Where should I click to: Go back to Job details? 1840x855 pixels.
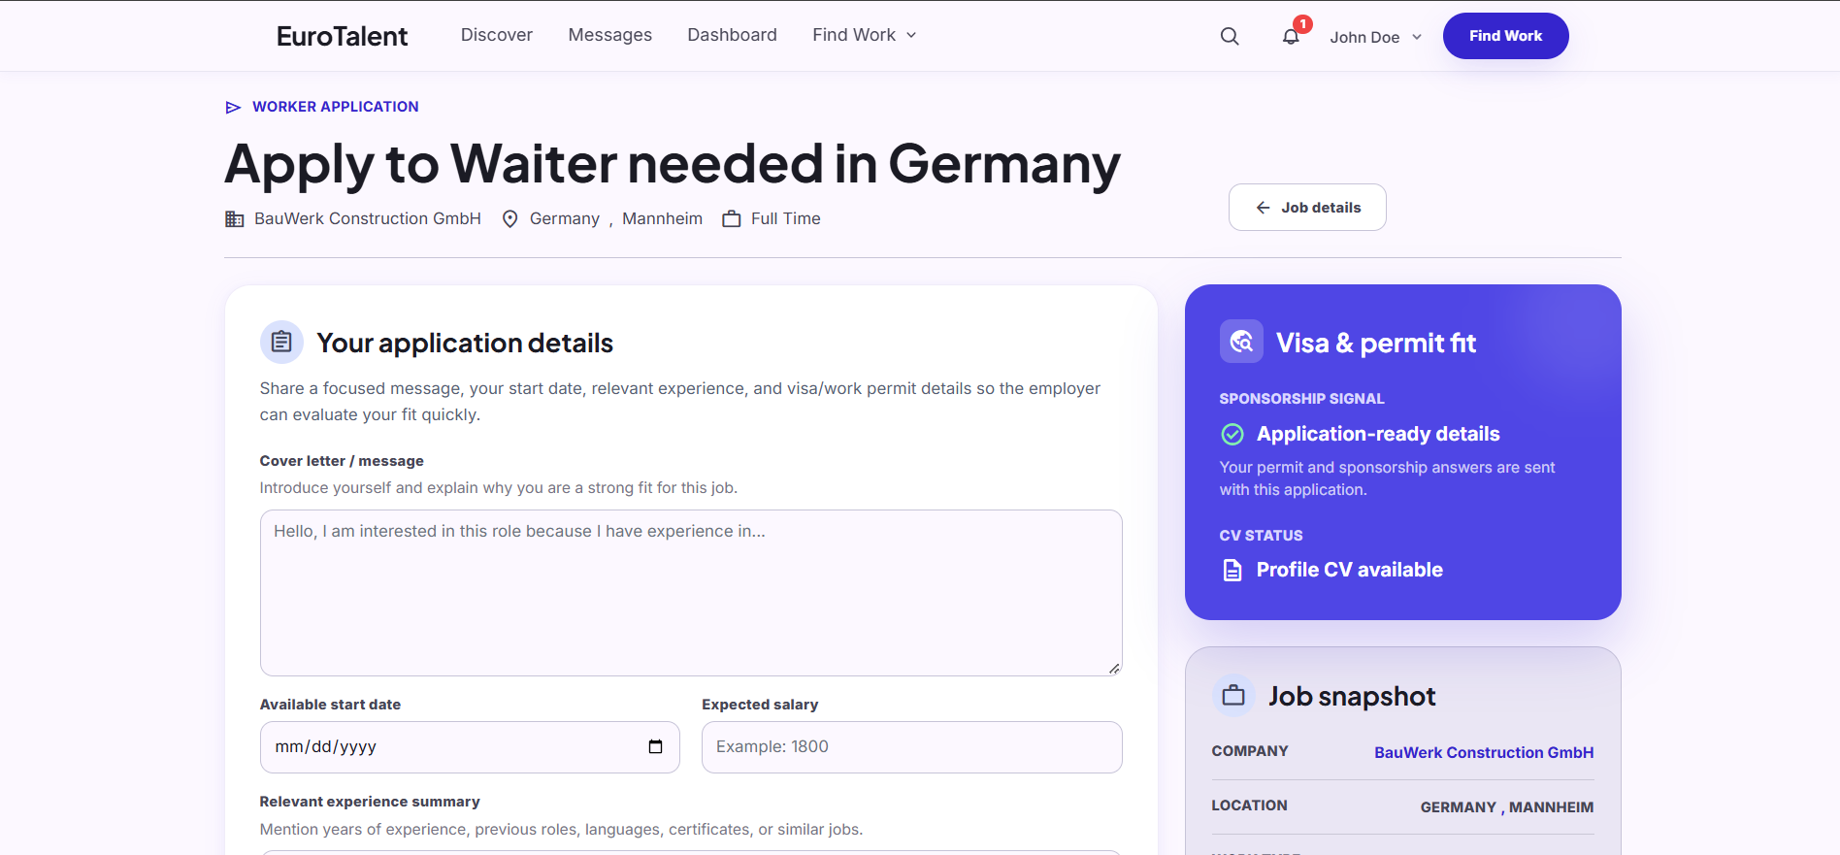tap(1307, 208)
